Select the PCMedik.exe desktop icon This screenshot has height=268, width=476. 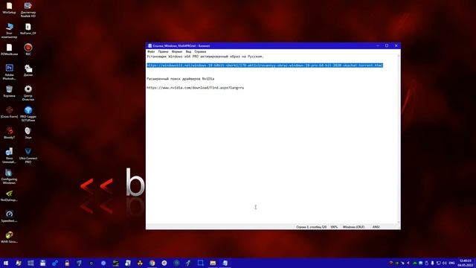9,50
